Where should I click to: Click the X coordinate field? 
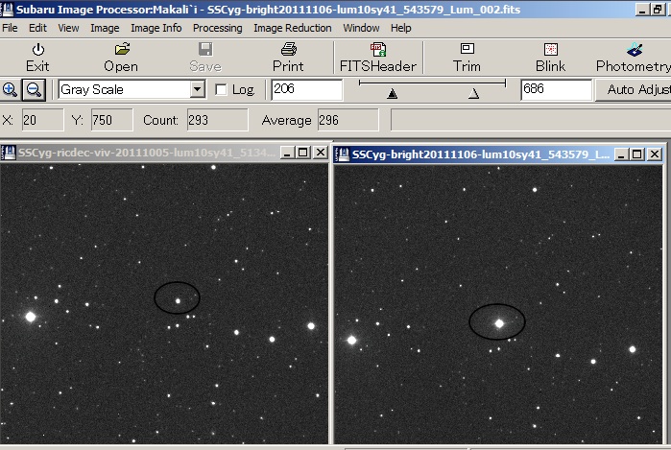tap(42, 120)
